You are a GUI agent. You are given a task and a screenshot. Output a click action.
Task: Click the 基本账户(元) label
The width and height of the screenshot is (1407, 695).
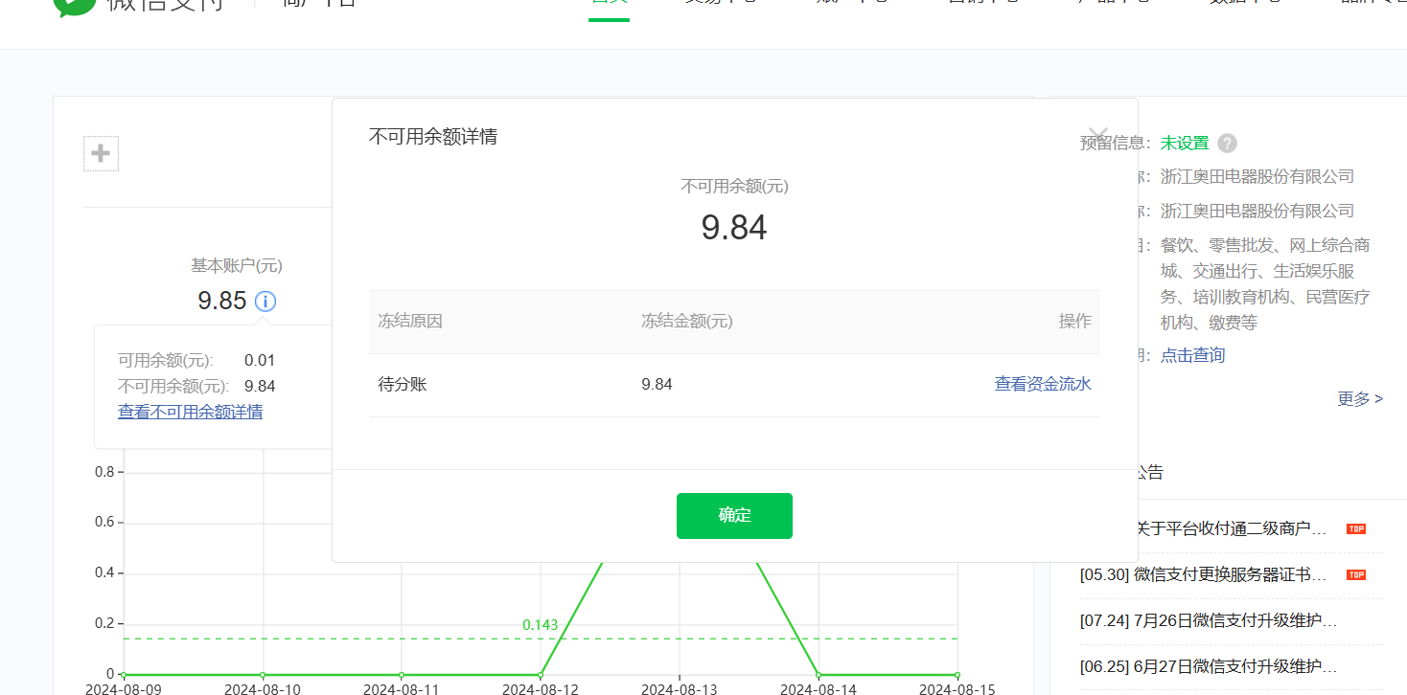[237, 265]
